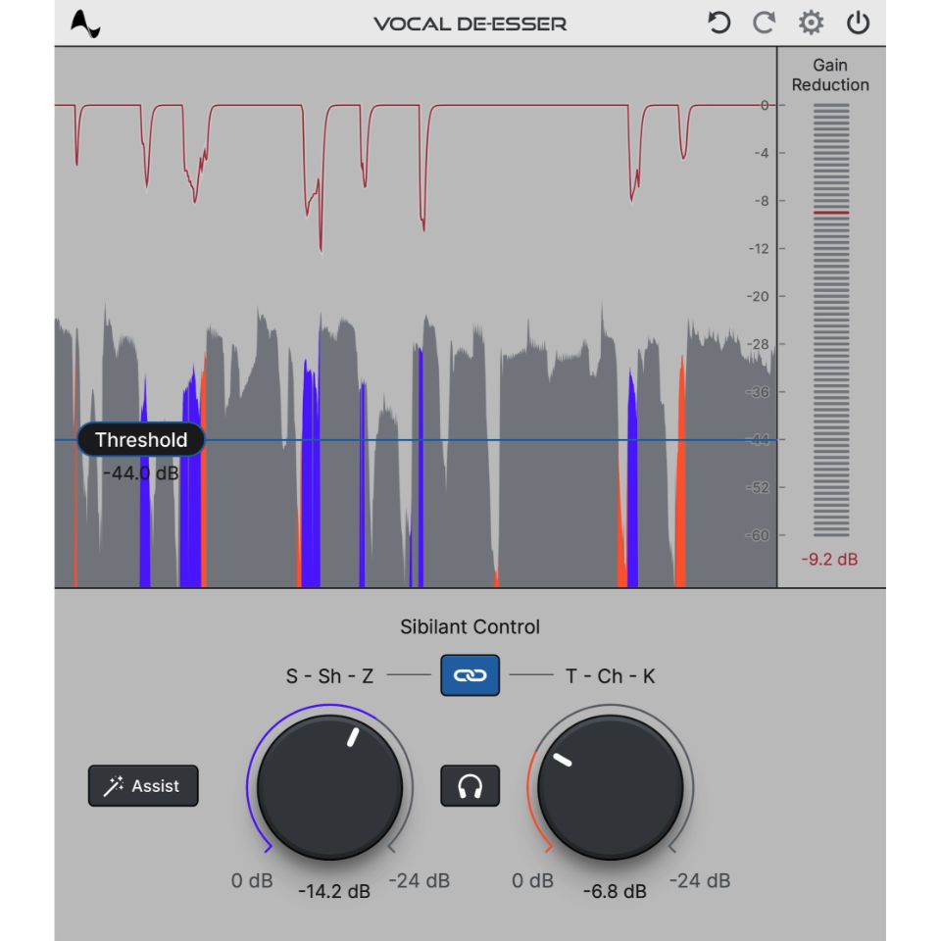941x941 pixels.
Task: Enable headphones listen mode
Action: click(470, 786)
